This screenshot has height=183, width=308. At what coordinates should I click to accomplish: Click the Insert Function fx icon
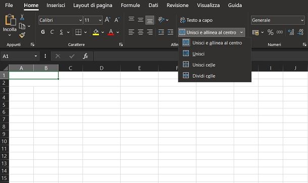[x=85, y=56]
